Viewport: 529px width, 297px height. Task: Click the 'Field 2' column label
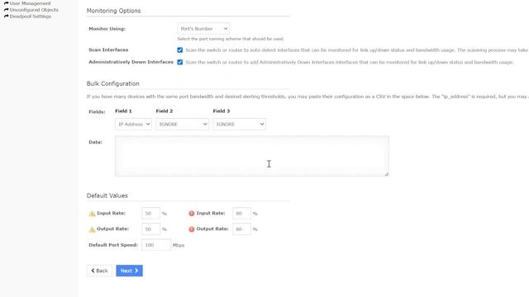(164, 111)
